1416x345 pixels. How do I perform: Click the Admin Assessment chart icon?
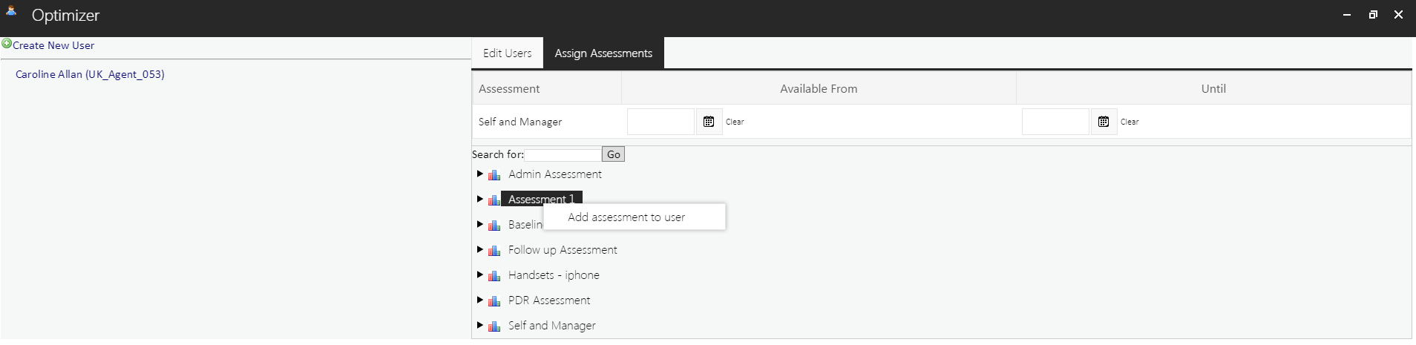(494, 175)
